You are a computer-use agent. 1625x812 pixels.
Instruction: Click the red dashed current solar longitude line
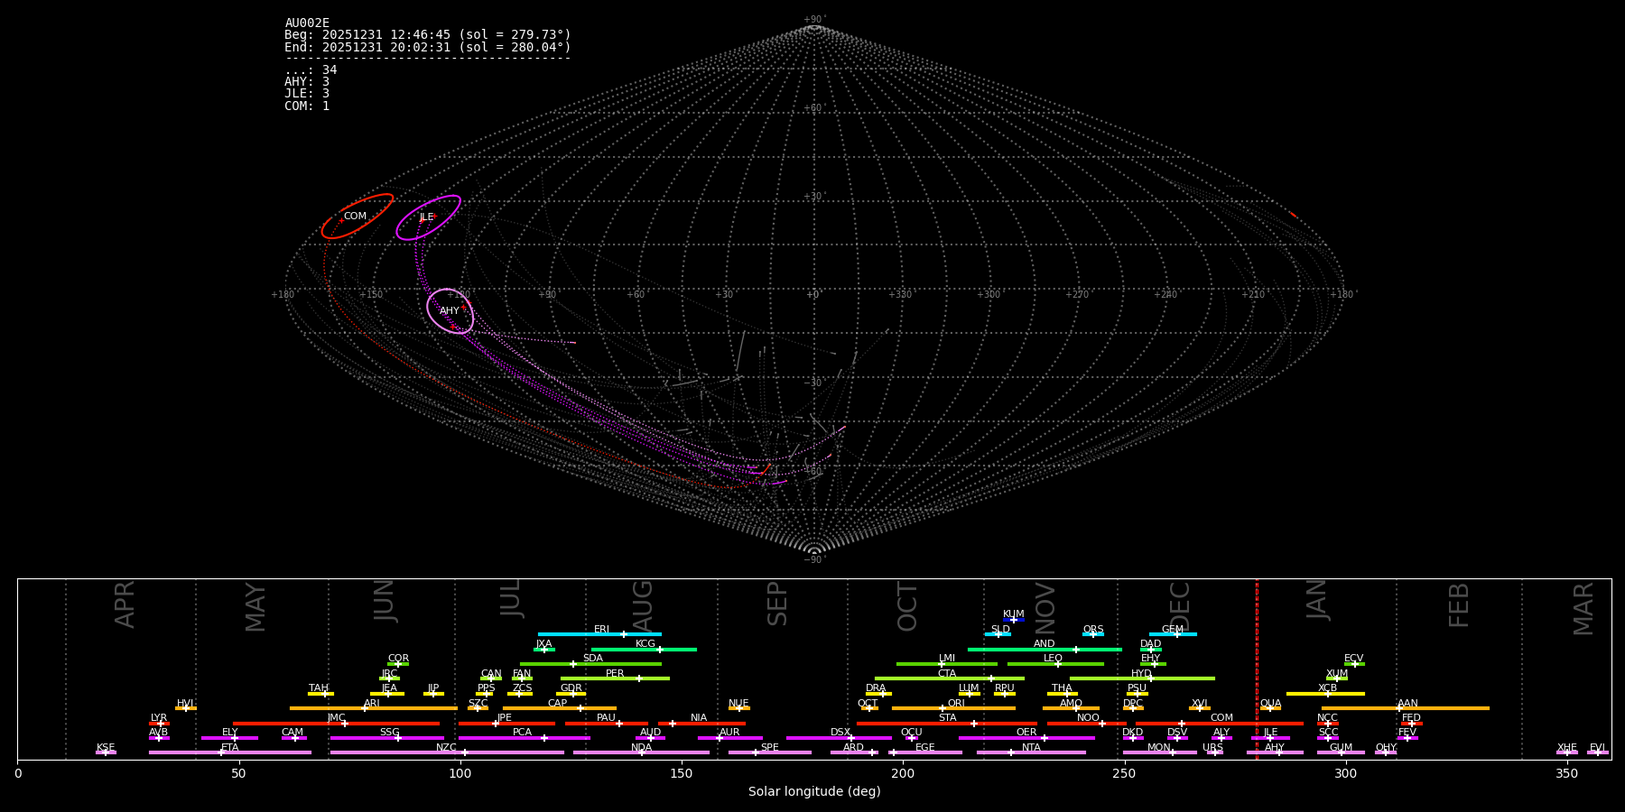[x=1257, y=668]
